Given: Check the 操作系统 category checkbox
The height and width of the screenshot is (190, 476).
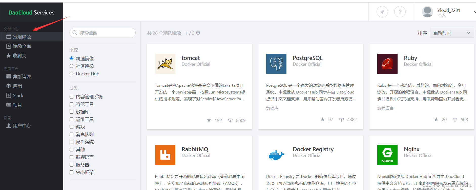Looking at the screenshot, I should tap(72, 142).
